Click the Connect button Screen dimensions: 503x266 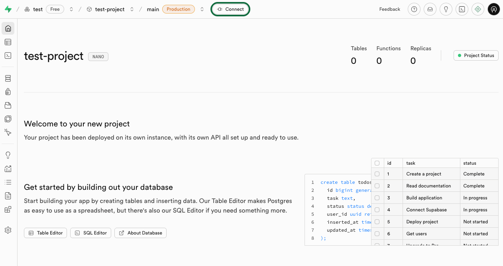click(x=230, y=9)
